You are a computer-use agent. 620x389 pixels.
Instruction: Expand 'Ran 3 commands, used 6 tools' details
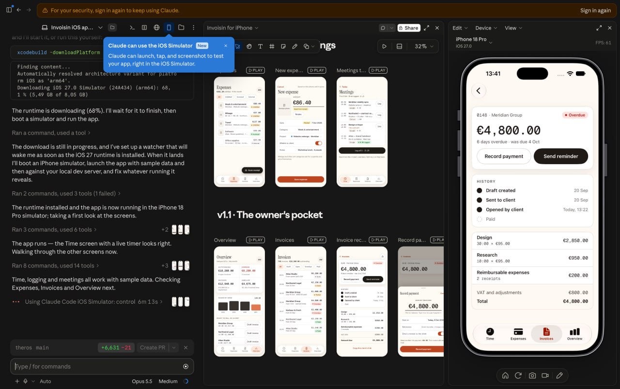pos(54,230)
